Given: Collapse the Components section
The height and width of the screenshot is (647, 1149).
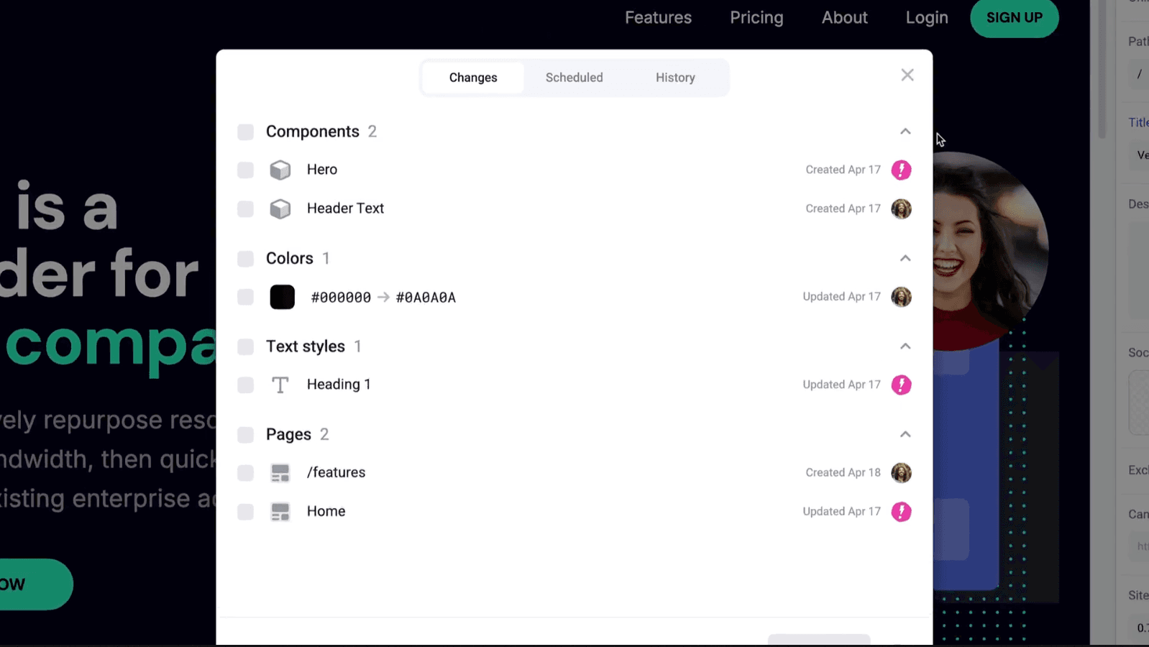Looking at the screenshot, I should [x=905, y=132].
